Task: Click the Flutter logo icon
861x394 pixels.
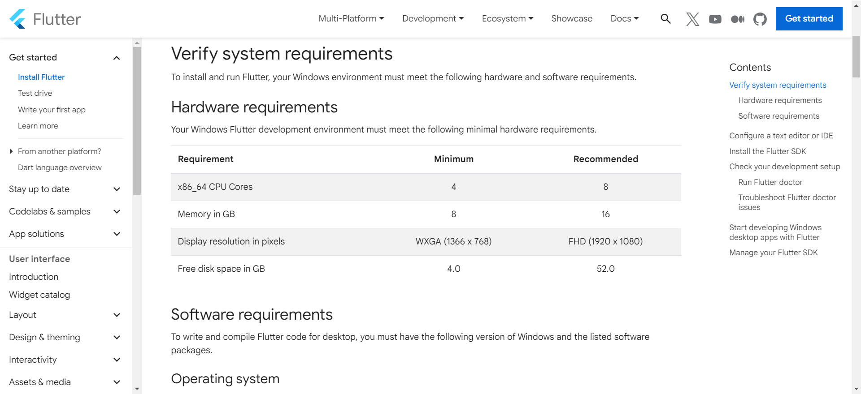Action: coord(18,19)
